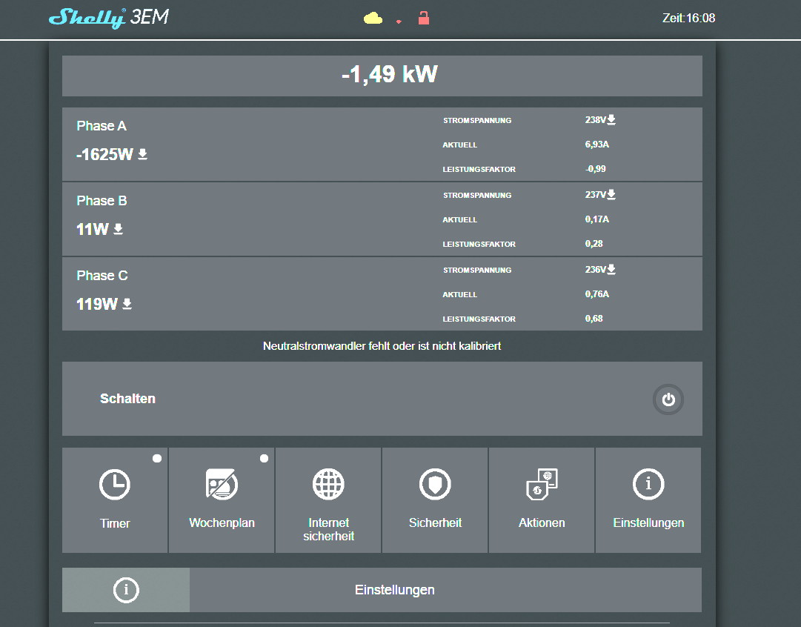Click the red unlocked padlock icon
The height and width of the screenshot is (627, 801).
pyautogui.click(x=424, y=18)
